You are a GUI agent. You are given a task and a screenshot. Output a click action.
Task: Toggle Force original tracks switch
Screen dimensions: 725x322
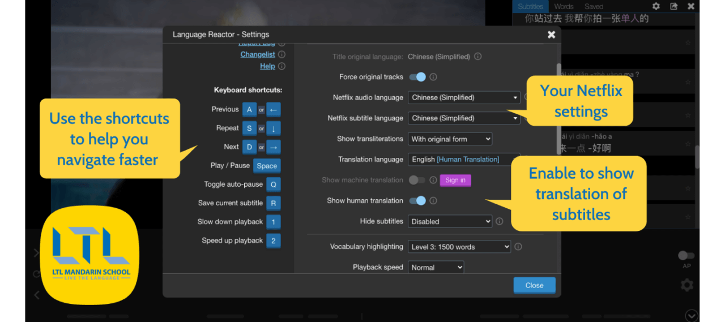pyautogui.click(x=417, y=77)
